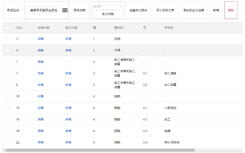Viewport: 245px width, 153px height.
Task: Click the 页码 column header
Action: click(19, 28)
